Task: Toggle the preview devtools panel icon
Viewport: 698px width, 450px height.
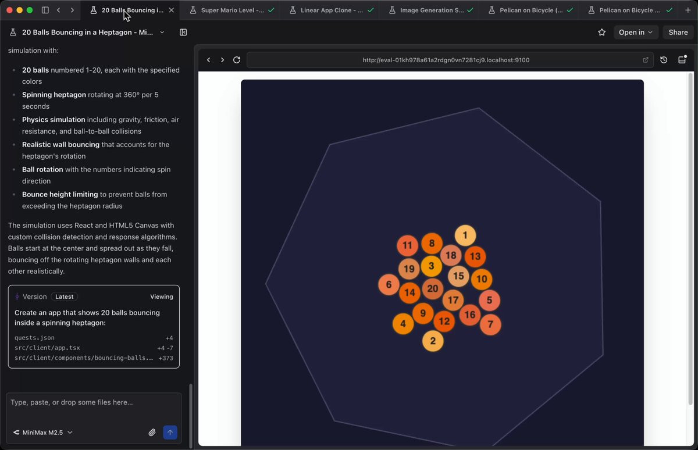Action: click(682, 60)
